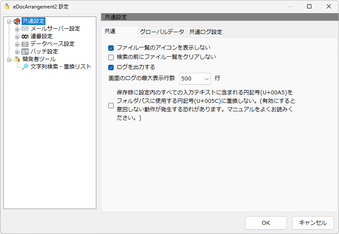Enable 検索の前にファイル一覧をクリアしない checkbox
The height and width of the screenshot is (234, 339).
[x=111, y=58]
